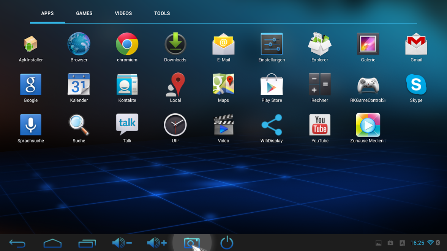
Task: Start the Skype app
Action: (x=416, y=85)
